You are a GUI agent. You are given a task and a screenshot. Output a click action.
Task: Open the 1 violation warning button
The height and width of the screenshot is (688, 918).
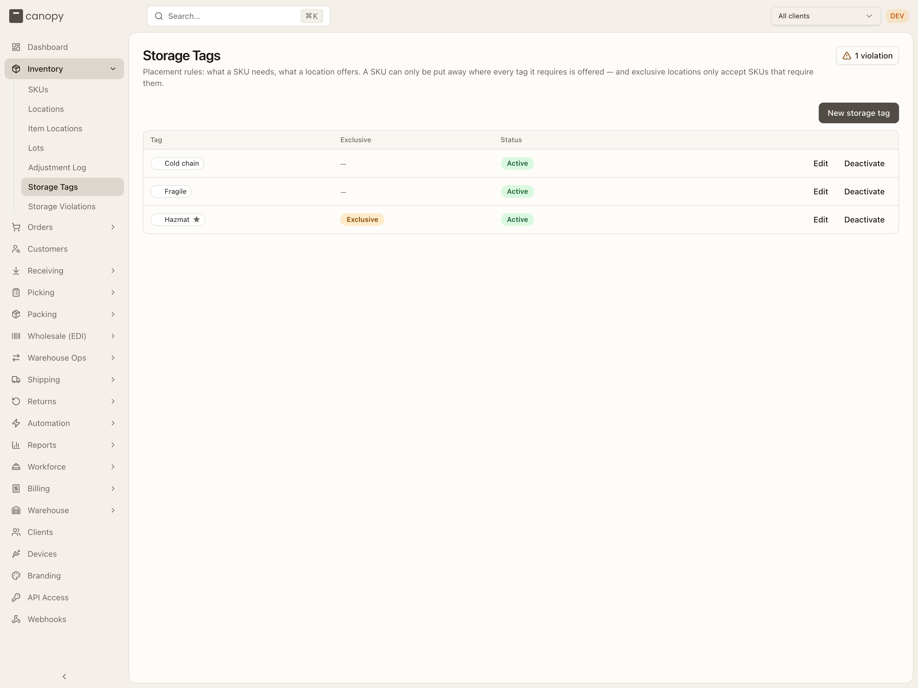point(867,56)
